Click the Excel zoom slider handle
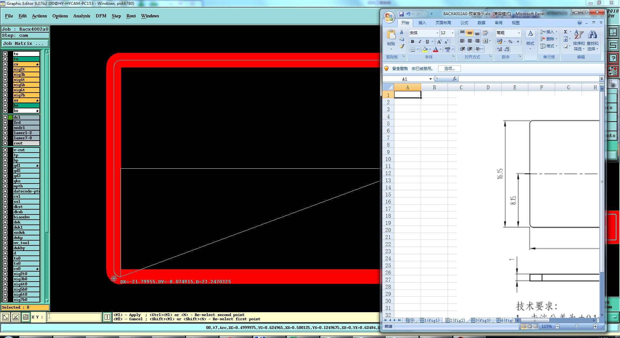The width and height of the screenshot is (620, 338). tap(577, 326)
